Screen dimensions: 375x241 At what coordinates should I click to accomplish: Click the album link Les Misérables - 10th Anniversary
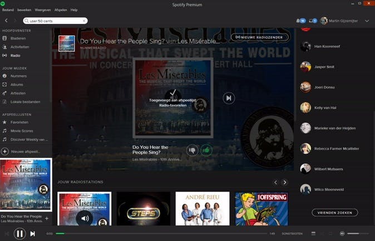point(157,159)
